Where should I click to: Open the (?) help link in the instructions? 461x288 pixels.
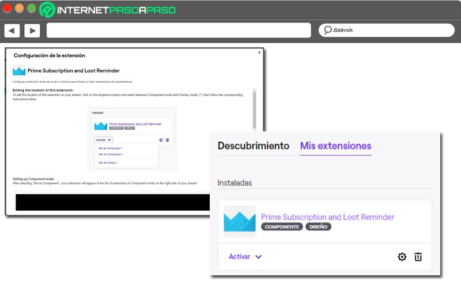(200, 95)
